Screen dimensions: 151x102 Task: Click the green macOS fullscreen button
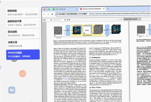click(49, 9)
